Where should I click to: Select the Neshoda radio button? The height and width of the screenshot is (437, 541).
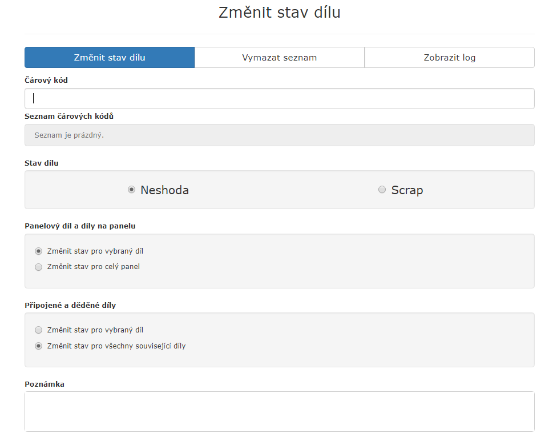click(131, 190)
